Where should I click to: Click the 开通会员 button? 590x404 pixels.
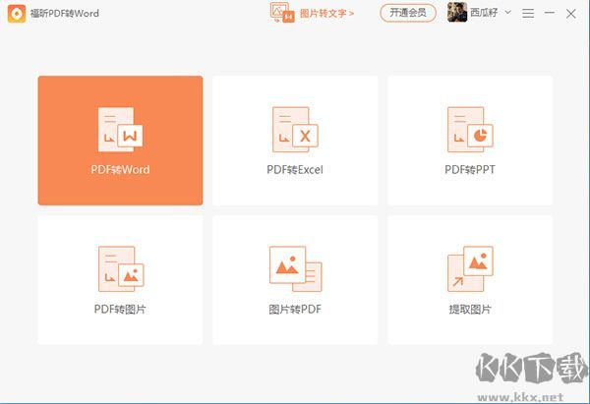[408, 13]
